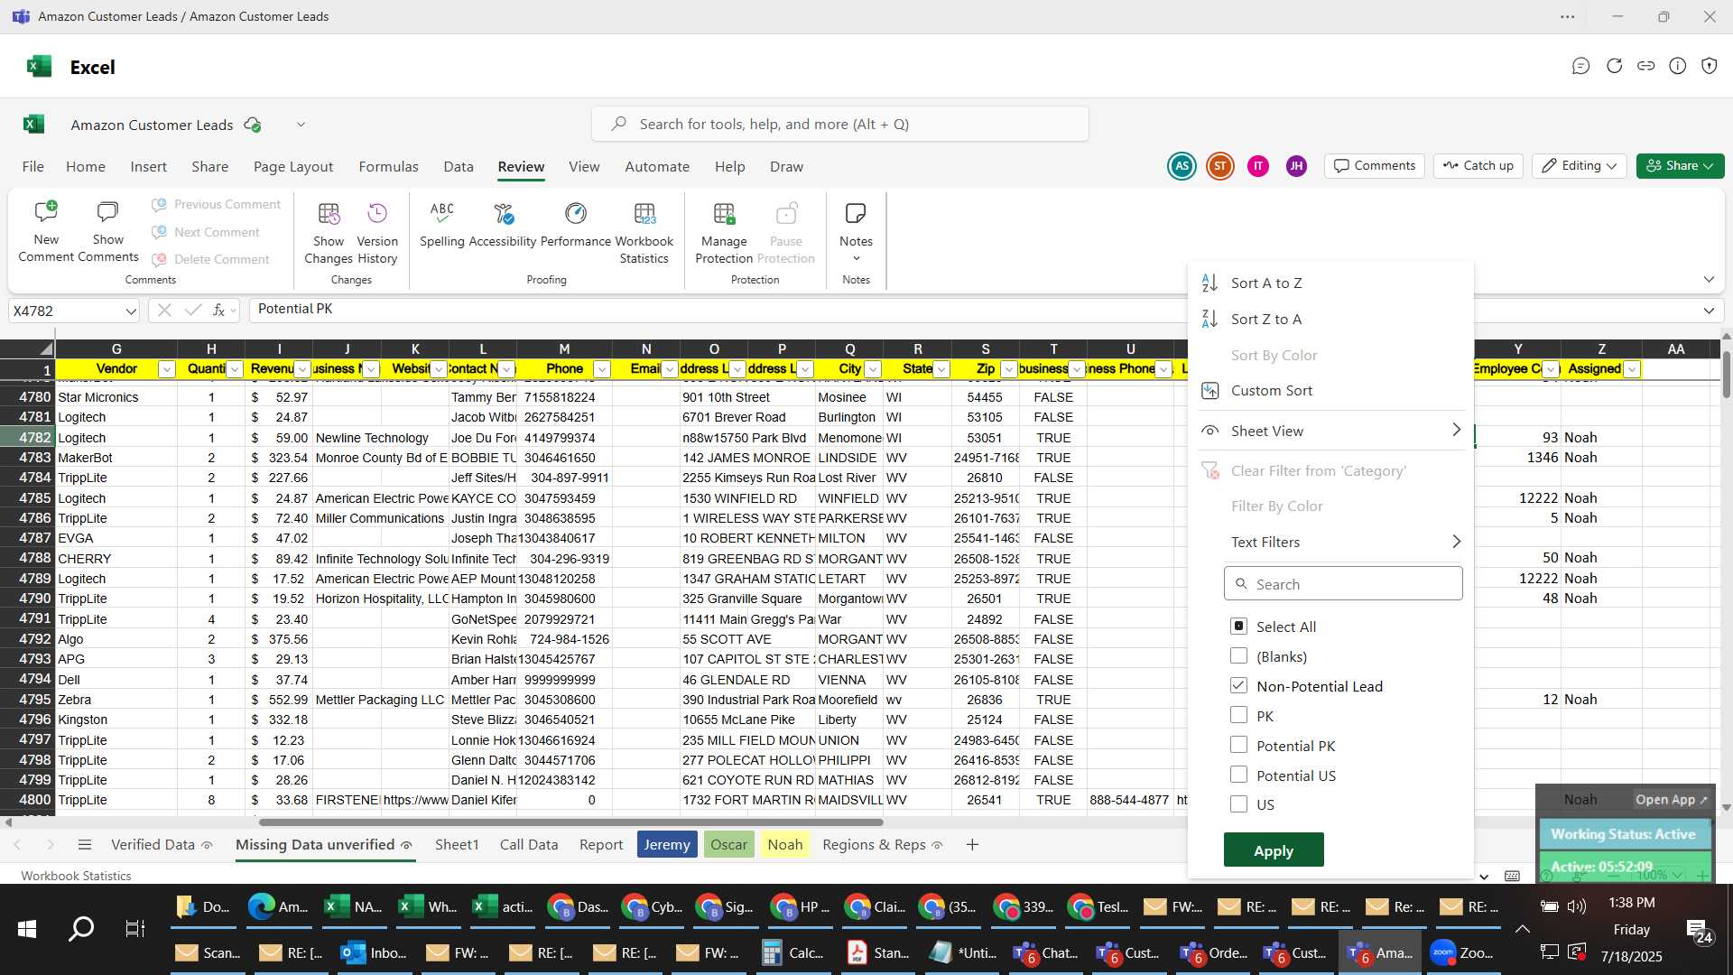Check the Potential US filter option
This screenshot has height=975, width=1733.
coord(1238,775)
